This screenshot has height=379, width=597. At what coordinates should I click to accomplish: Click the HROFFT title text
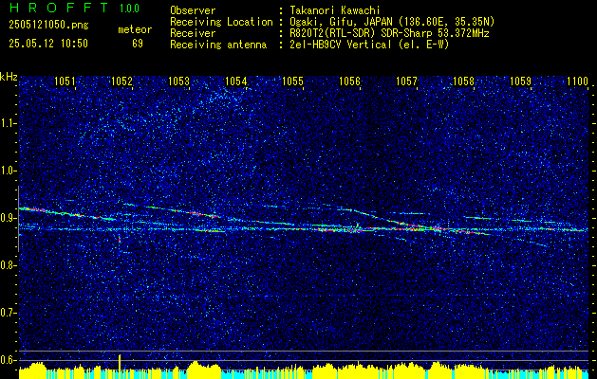click(59, 8)
